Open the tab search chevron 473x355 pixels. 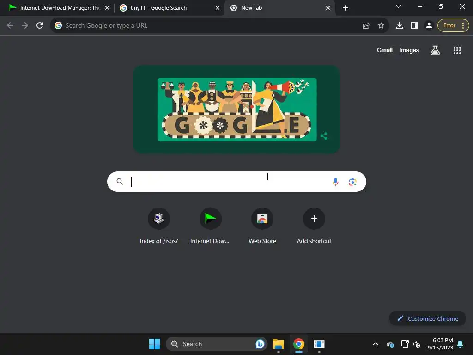399,6
